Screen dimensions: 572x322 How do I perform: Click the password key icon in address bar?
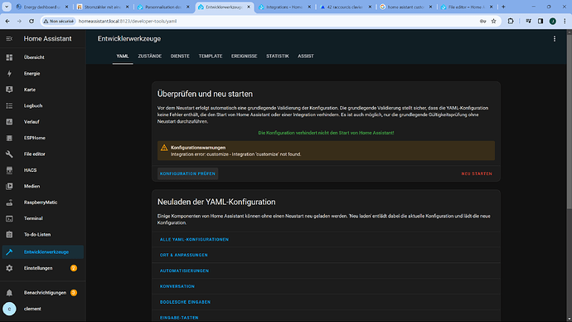[x=482, y=22]
